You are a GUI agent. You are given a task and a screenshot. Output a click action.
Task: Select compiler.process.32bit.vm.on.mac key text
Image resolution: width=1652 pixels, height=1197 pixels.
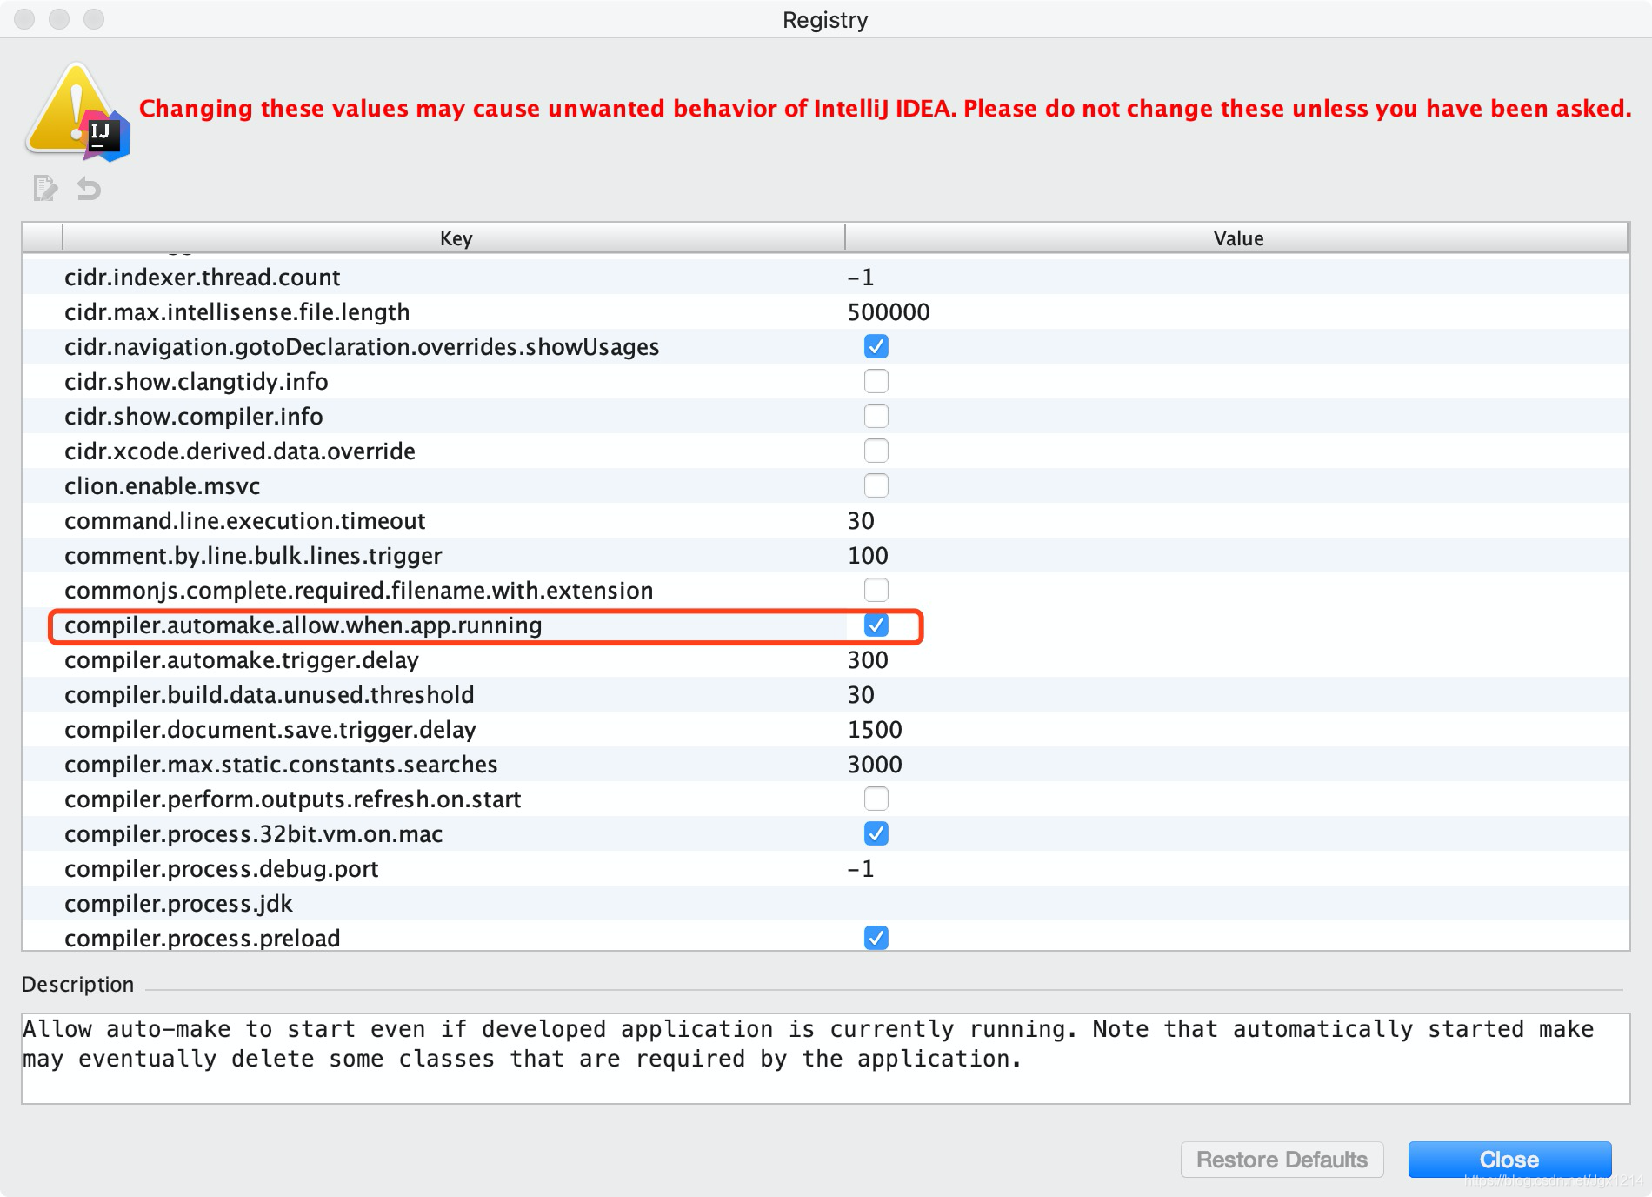[253, 833]
